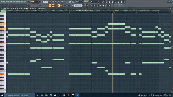The height and width of the screenshot is (97, 173).
Task: Open the HELP menu
Action: 25,2
